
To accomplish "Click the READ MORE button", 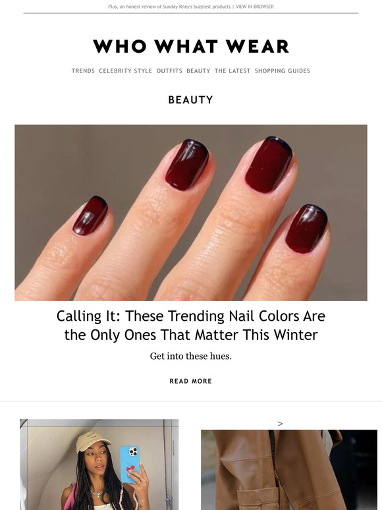I will [x=191, y=382].
